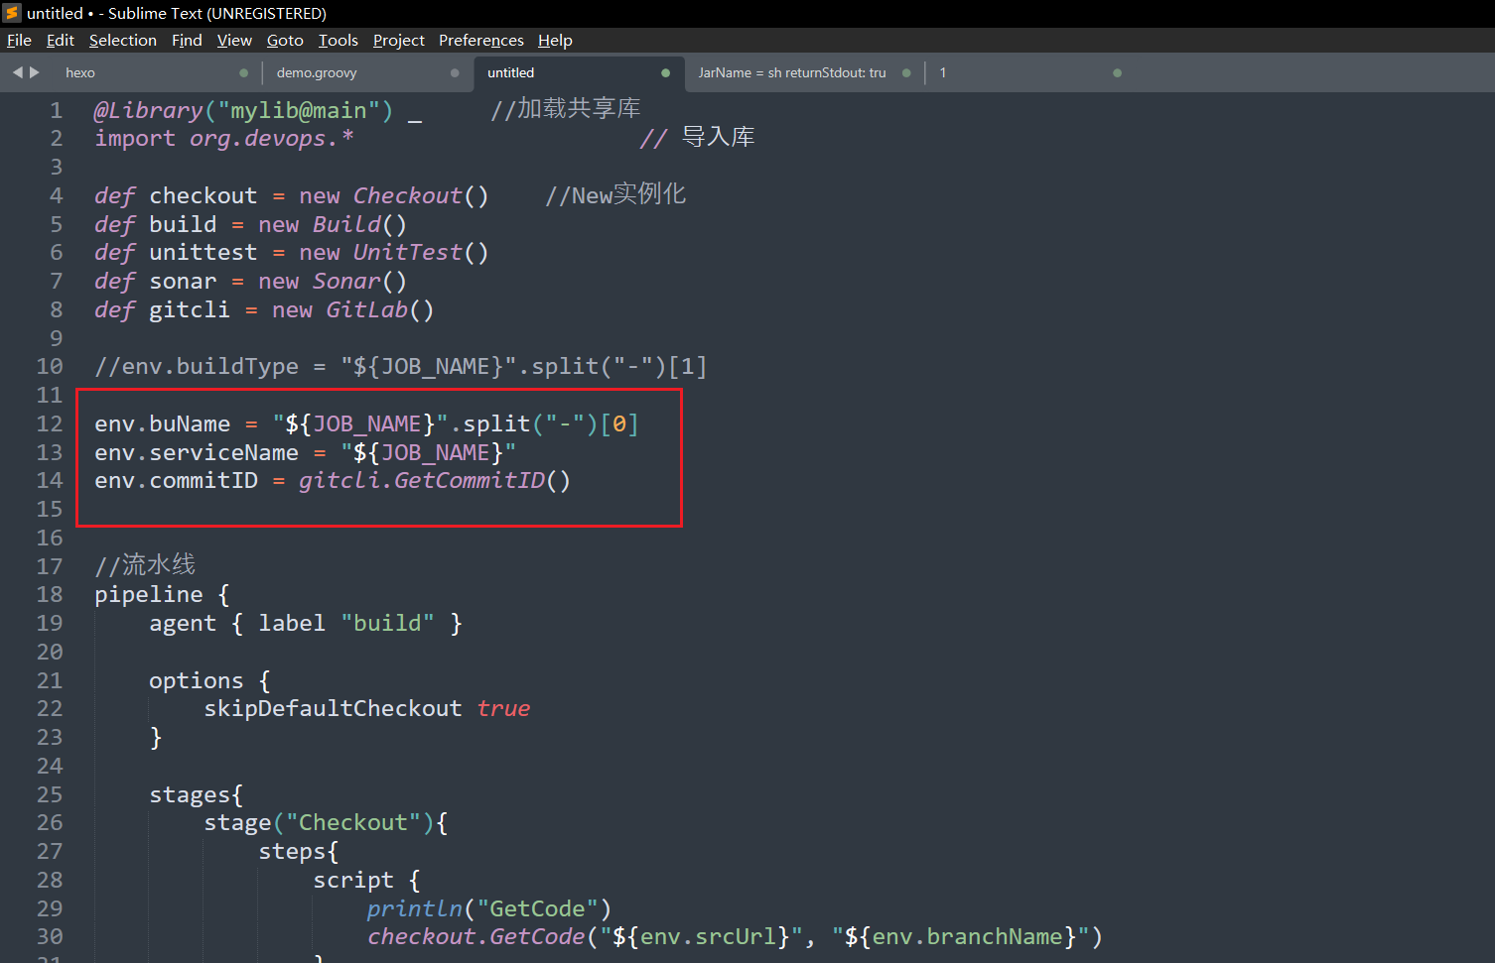Click stages{ on line 25

point(197,795)
